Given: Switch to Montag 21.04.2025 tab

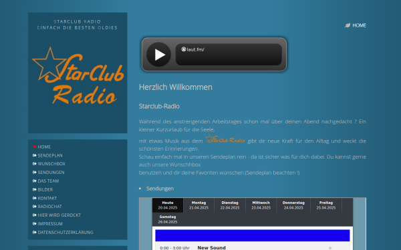Looking at the screenshot, I should (198, 205).
